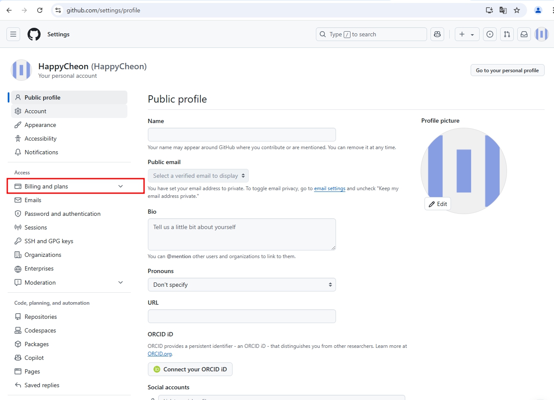Open Saved replies settings
The height and width of the screenshot is (400, 554).
click(x=69, y=385)
